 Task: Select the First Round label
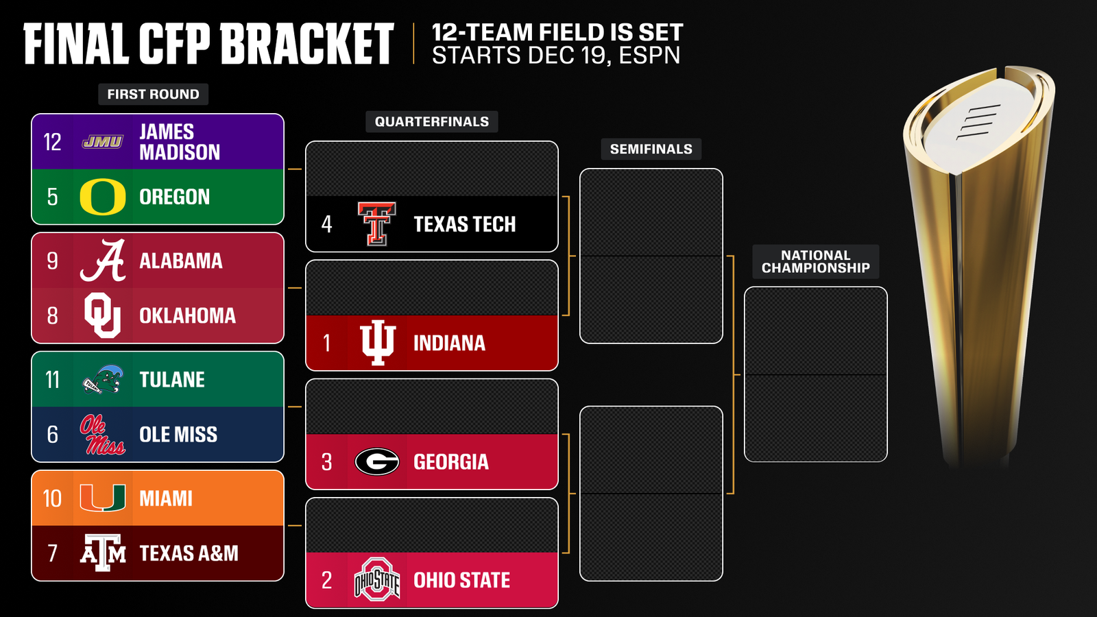pos(153,94)
